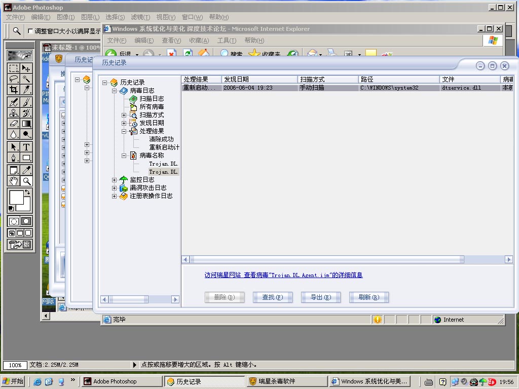Select the Rectangular Marquee tool
This screenshot has height=389, width=519.
(14, 68)
